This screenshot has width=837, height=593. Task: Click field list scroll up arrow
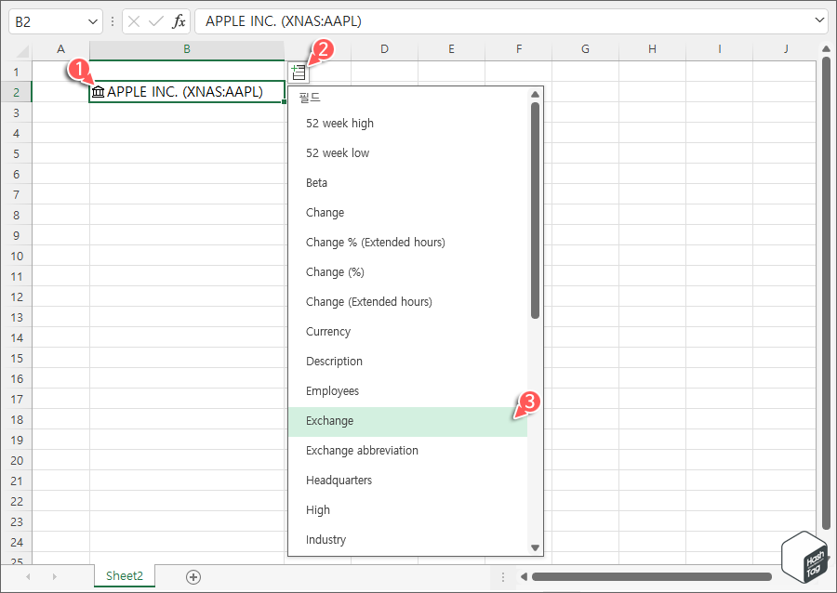[535, 95]
